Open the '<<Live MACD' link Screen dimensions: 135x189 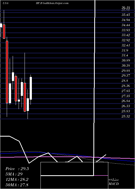[114, 182]
